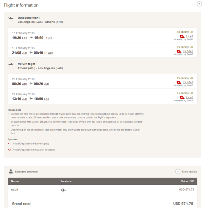The image size is (205, 208).
Task: Click the airplane service icon in Adult row
Action: (63, 190)
